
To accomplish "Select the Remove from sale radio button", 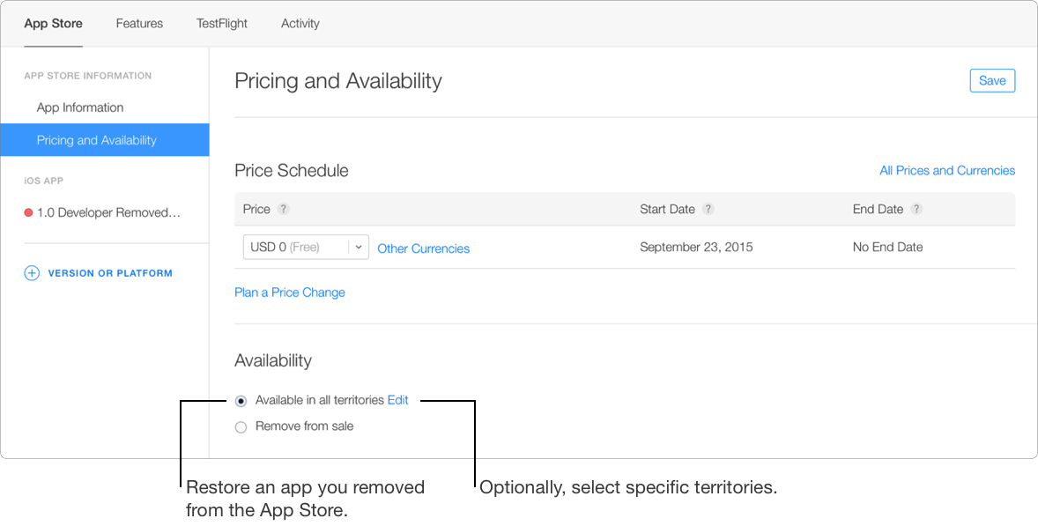I will coord(241,427).
